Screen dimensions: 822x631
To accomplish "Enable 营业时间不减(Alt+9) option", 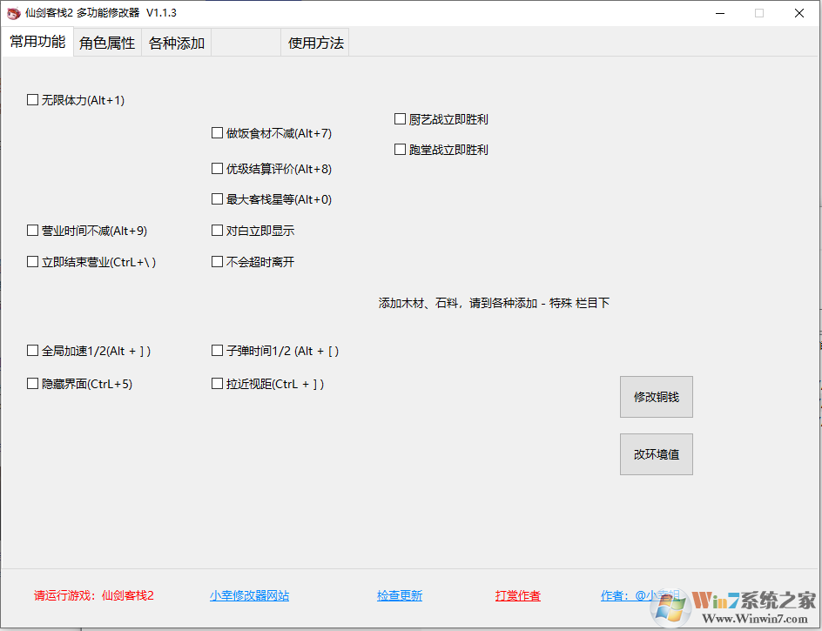I will pos(32,231).
